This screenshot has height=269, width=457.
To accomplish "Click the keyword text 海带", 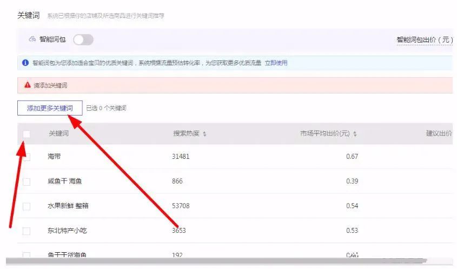I will click(x=54, y=156).
